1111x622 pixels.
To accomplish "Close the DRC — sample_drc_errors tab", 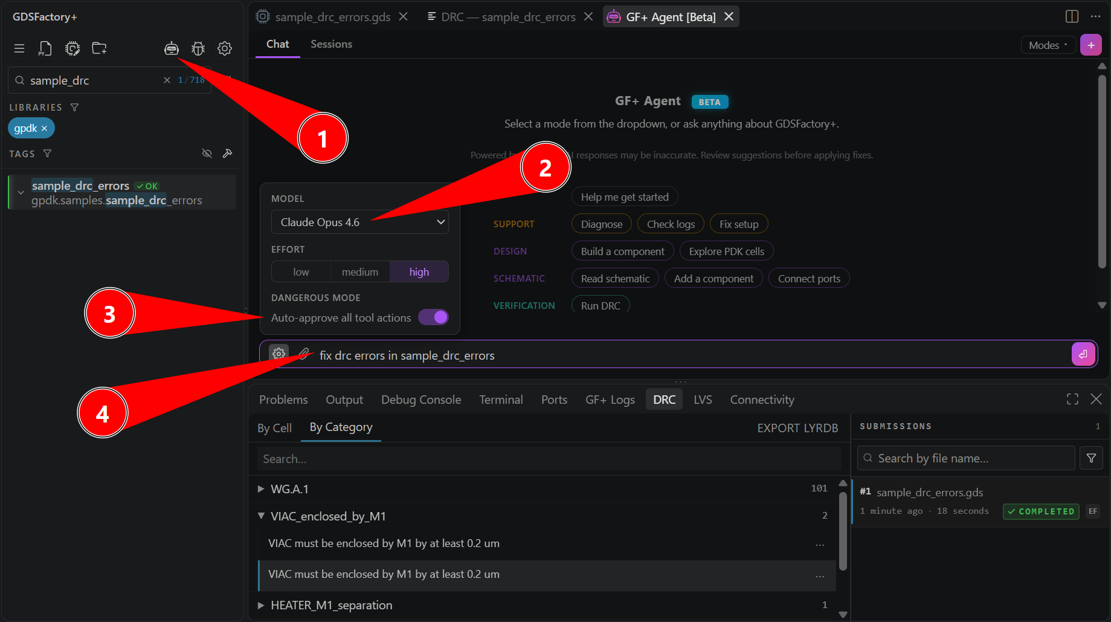I will click(x=588, y=17).
